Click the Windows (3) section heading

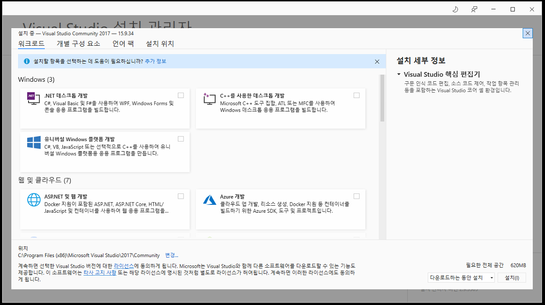point(36,80)
